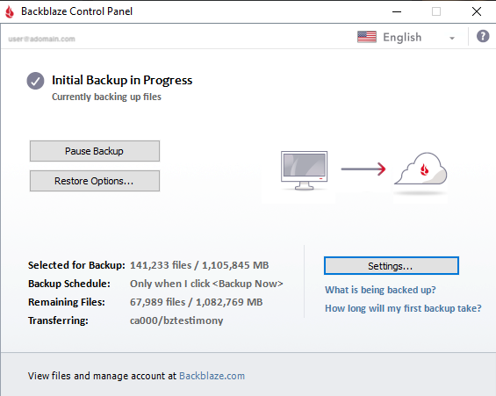Follow 'What is being backed up?' link

click(380, 290)
